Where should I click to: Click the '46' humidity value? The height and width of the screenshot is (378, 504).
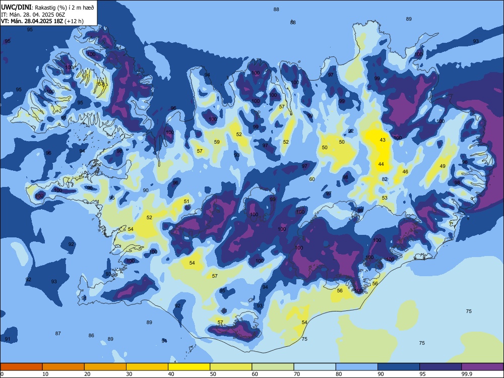coord(405,172)
